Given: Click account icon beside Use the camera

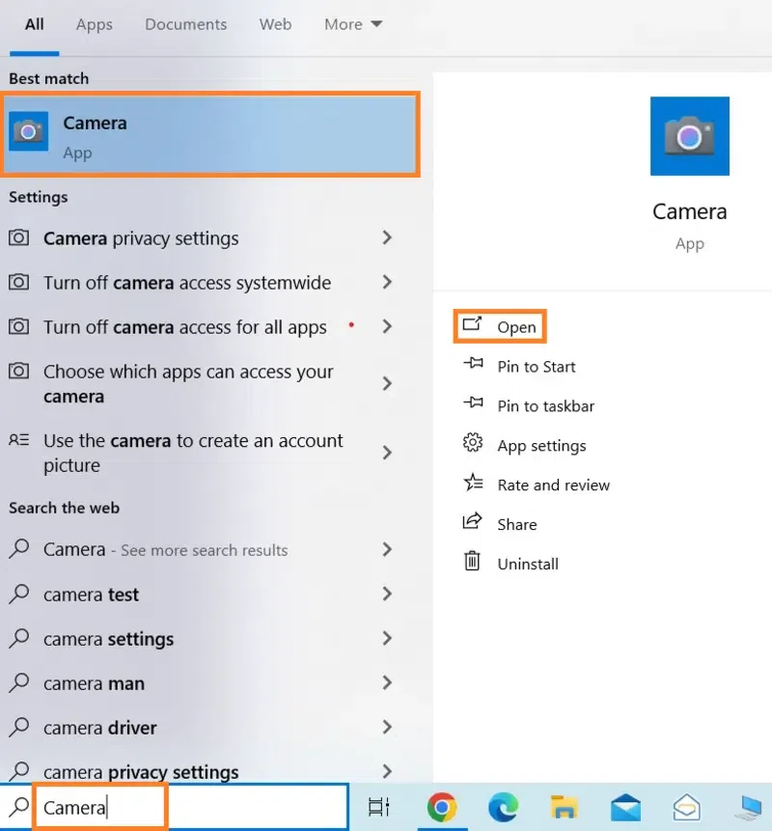Looking at the screenshot, I should click(18, 440).
